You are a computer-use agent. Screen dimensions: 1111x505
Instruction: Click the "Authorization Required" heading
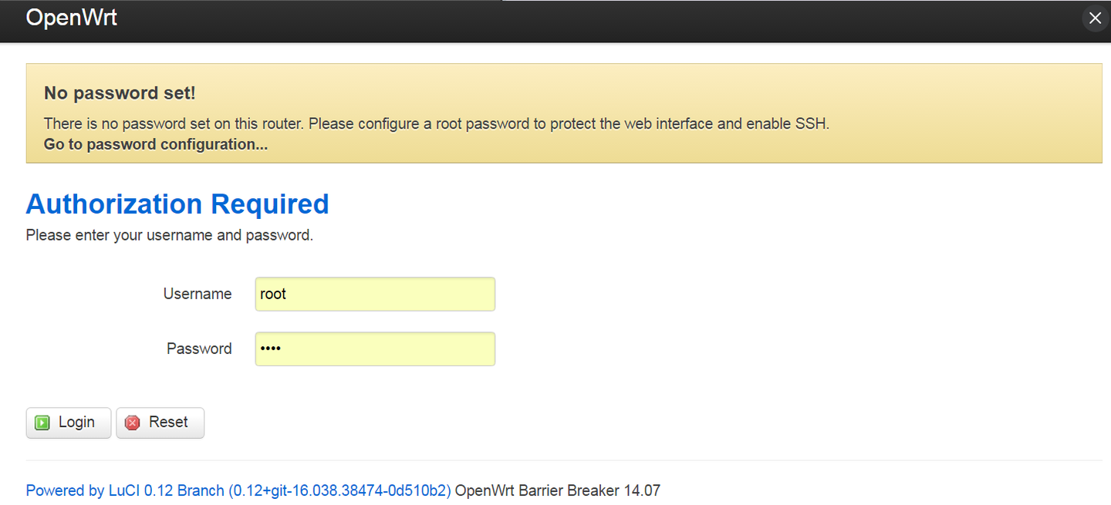(x=177, y=204)
